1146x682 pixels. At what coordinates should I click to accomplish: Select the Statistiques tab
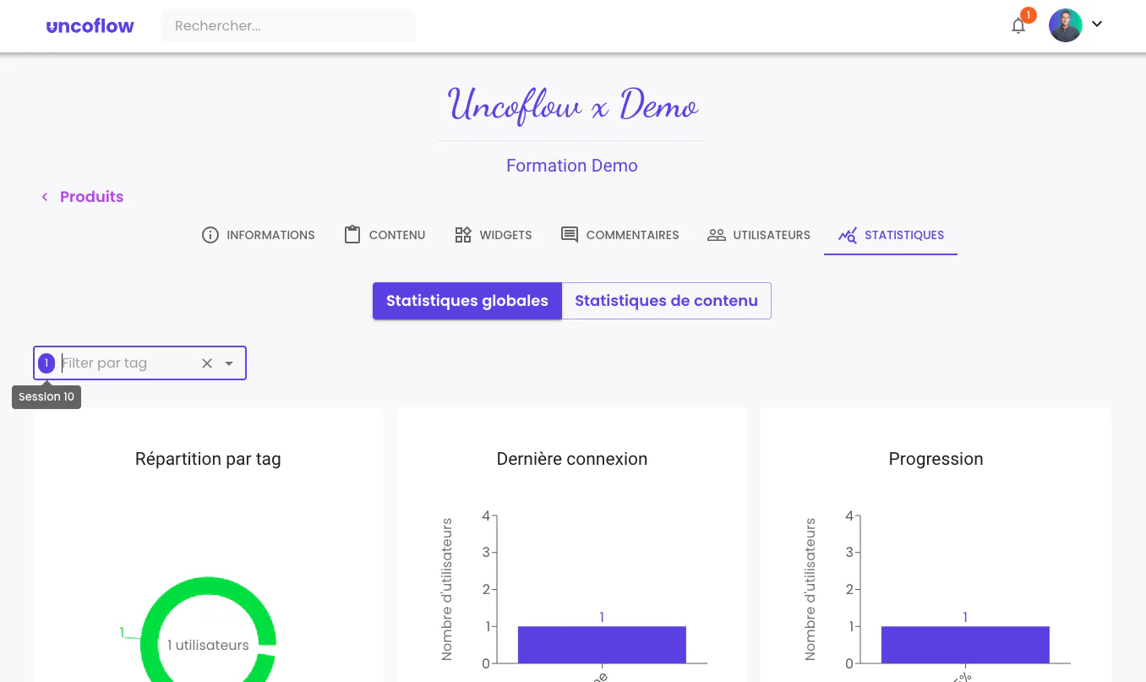(x=891, y=235)
